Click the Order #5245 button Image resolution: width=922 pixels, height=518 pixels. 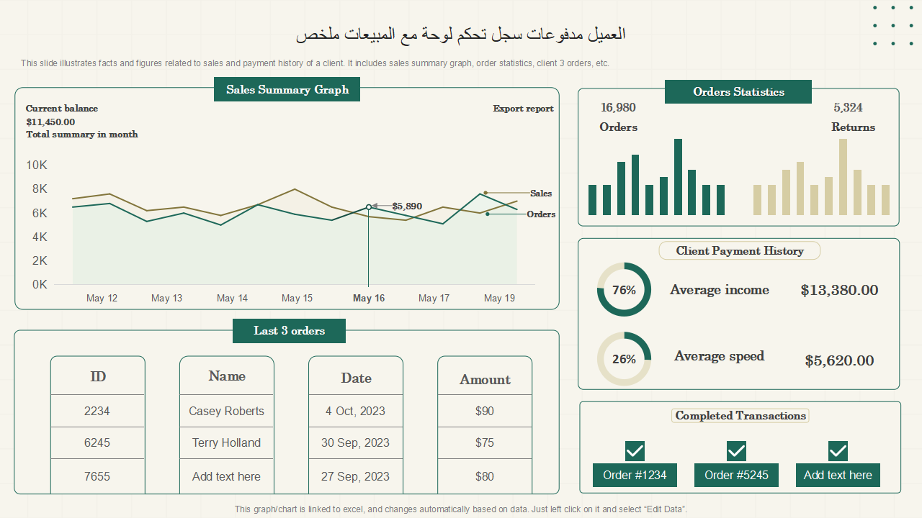click(x=736, y=475)
